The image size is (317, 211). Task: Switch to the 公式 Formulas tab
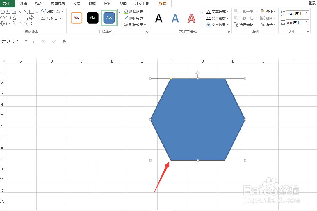click(x=77, y=3)
